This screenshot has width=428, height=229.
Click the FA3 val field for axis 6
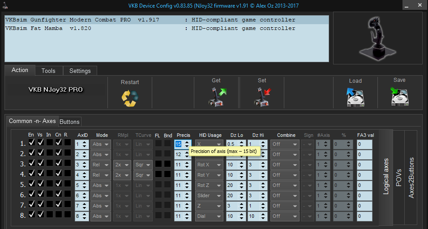[364, 195]
